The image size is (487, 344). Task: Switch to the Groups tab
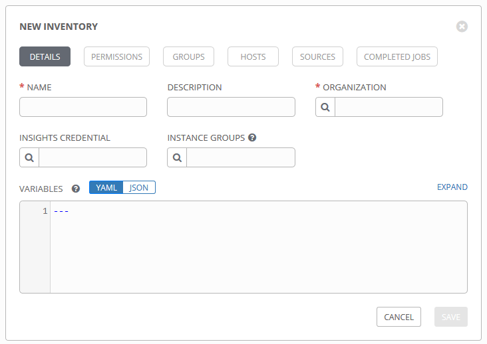pos(188,56)
